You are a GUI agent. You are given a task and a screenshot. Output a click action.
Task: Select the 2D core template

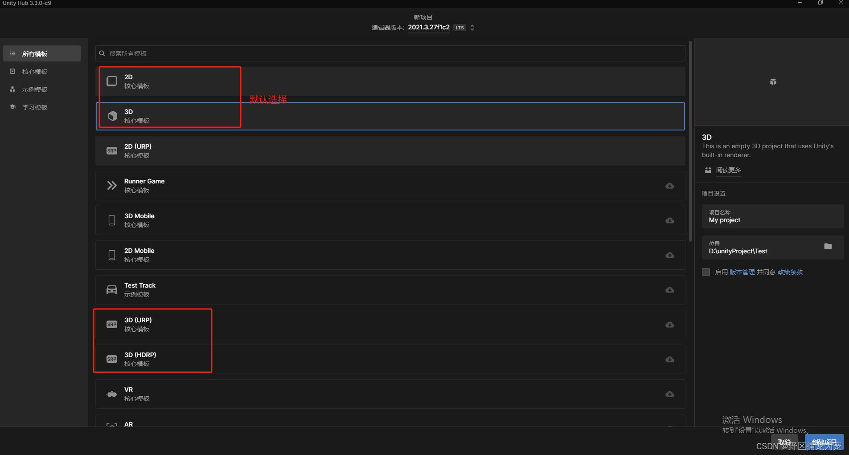390,81
